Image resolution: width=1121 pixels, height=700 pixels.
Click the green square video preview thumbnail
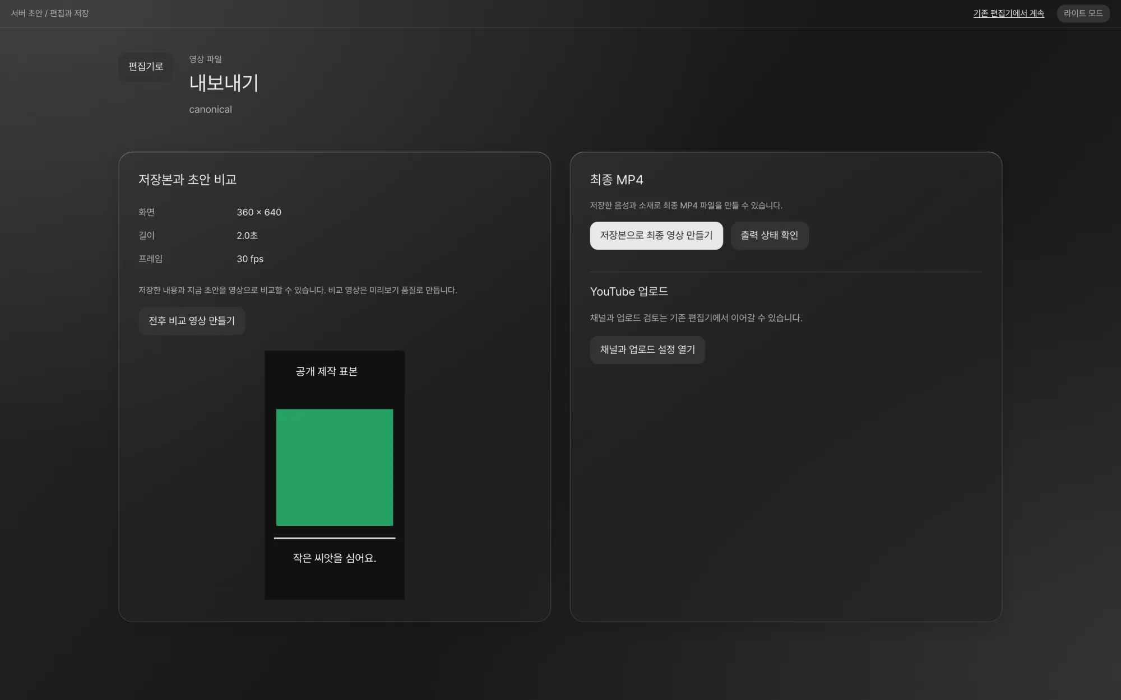point(335,467)
